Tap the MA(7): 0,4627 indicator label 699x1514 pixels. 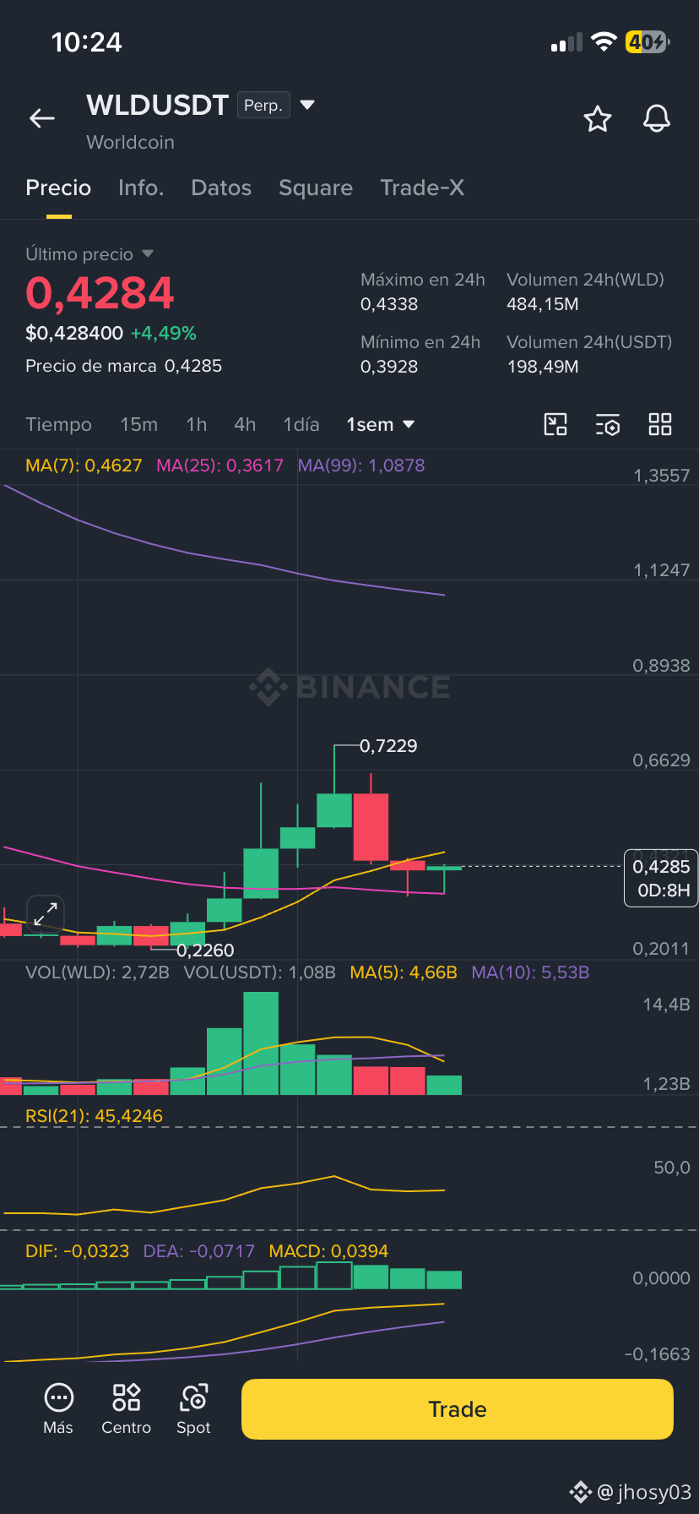pos(84,466)
